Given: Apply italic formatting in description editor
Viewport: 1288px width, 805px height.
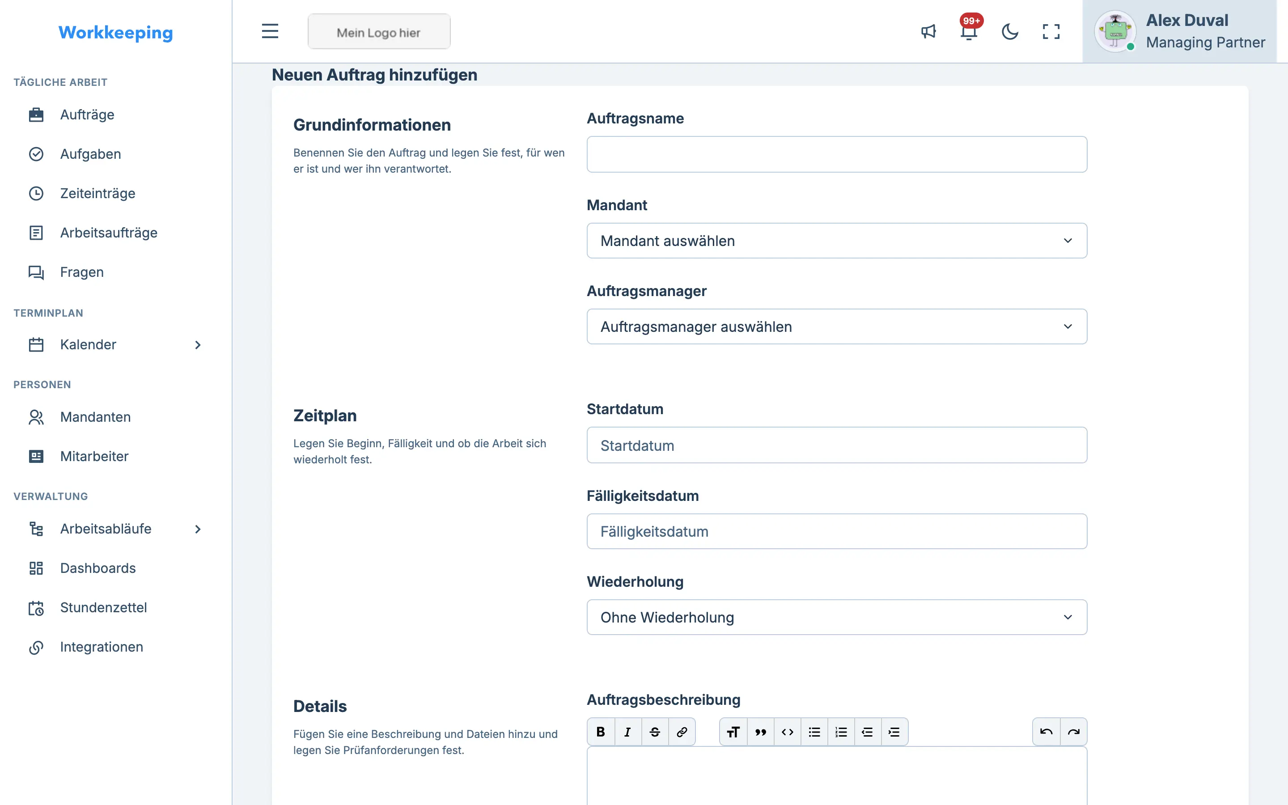Looking at the screenshot, I should (x=628, y=732).
